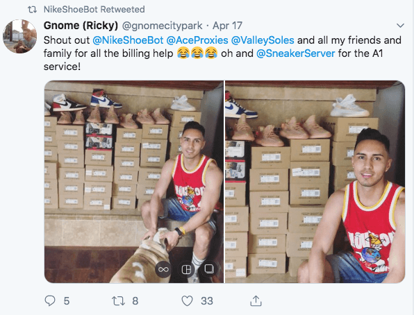Retweet using the arrows icon beside 8
414x315 pixels.
[118, 300]
